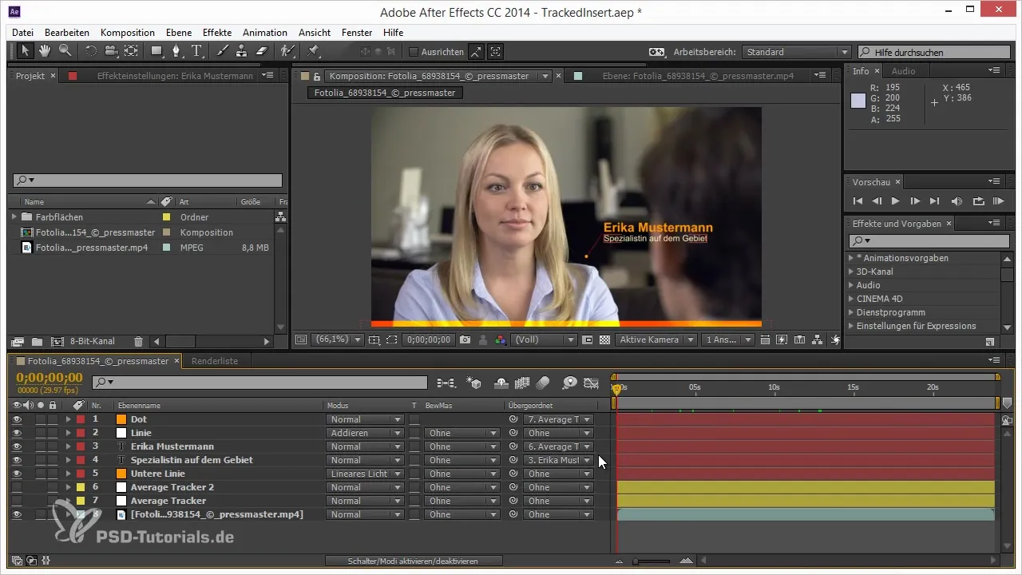Toggle the transparency grid in viewer
Screen dimensions: 1022x575
[x=604, y=339]
